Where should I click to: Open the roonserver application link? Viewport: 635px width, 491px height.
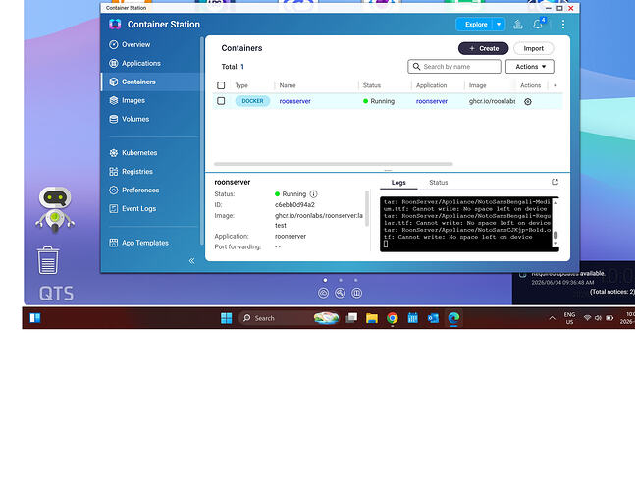click(x=432, y=102)
